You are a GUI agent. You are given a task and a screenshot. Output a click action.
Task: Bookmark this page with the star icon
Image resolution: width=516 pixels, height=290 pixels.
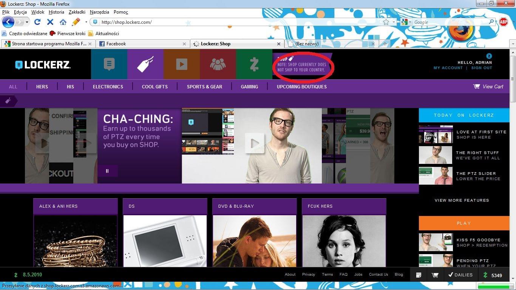tap(386, 22)
